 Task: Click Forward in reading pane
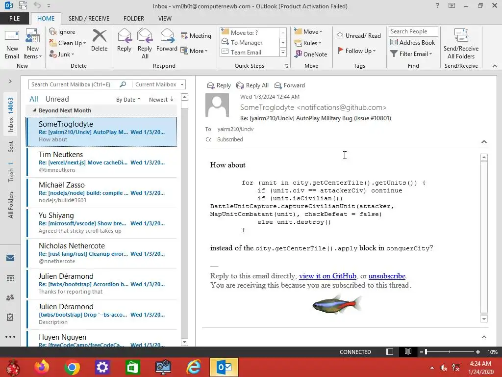[x=289, y=85]
